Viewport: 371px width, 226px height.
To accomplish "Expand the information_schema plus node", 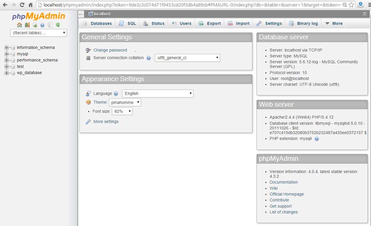I will point(7,47).
